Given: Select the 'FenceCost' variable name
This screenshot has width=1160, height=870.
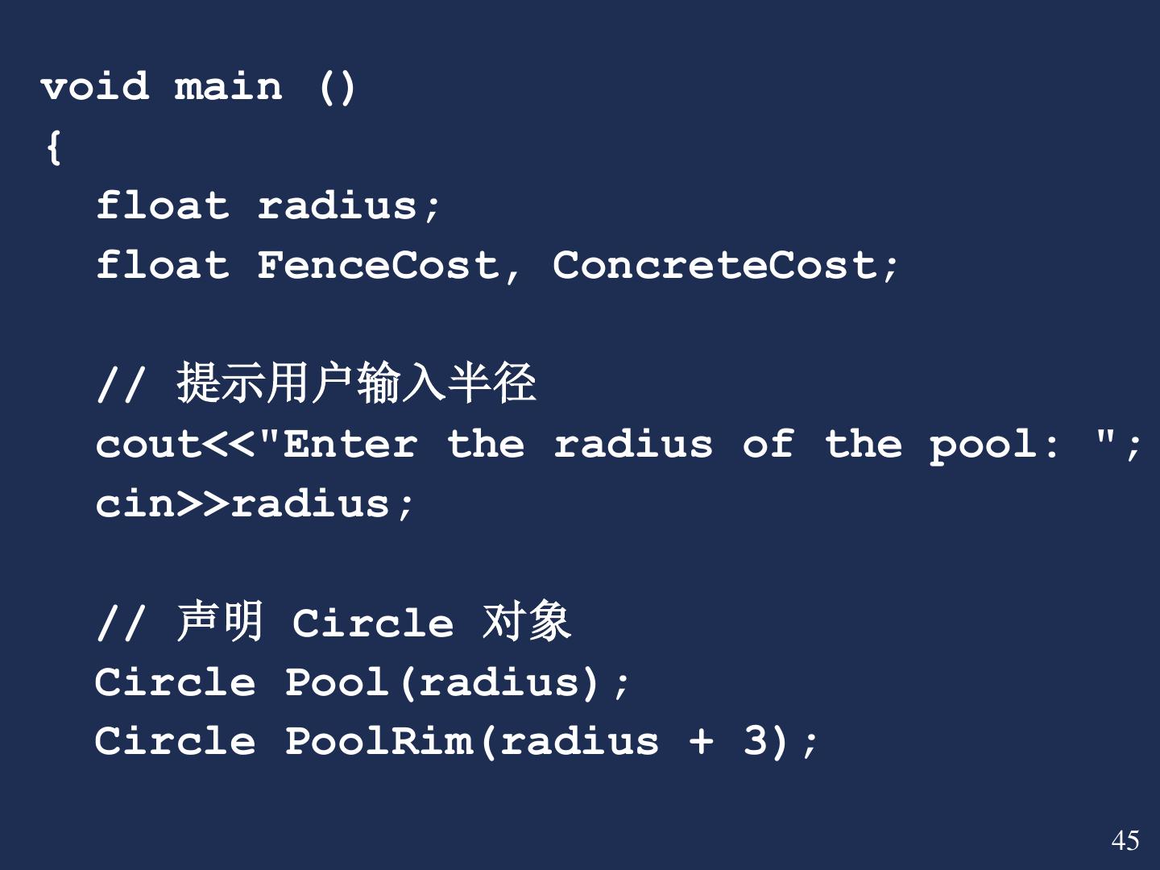Looking at the screenshot, I should point(379,265).
